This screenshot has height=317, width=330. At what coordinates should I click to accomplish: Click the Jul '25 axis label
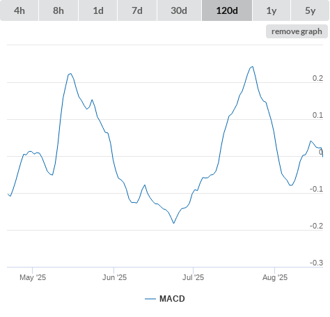pyautogui.click(x=193, y=277)
